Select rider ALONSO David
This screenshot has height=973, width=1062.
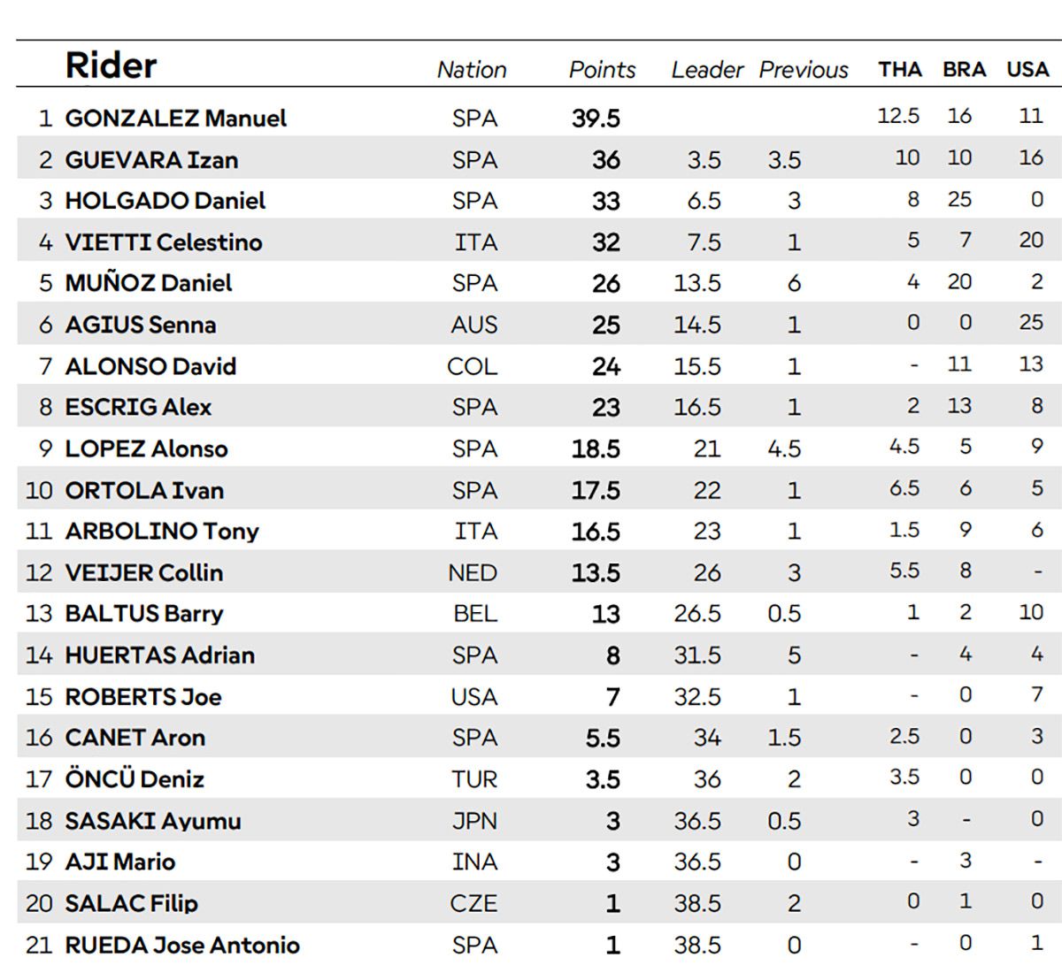(x=150, y=366)
